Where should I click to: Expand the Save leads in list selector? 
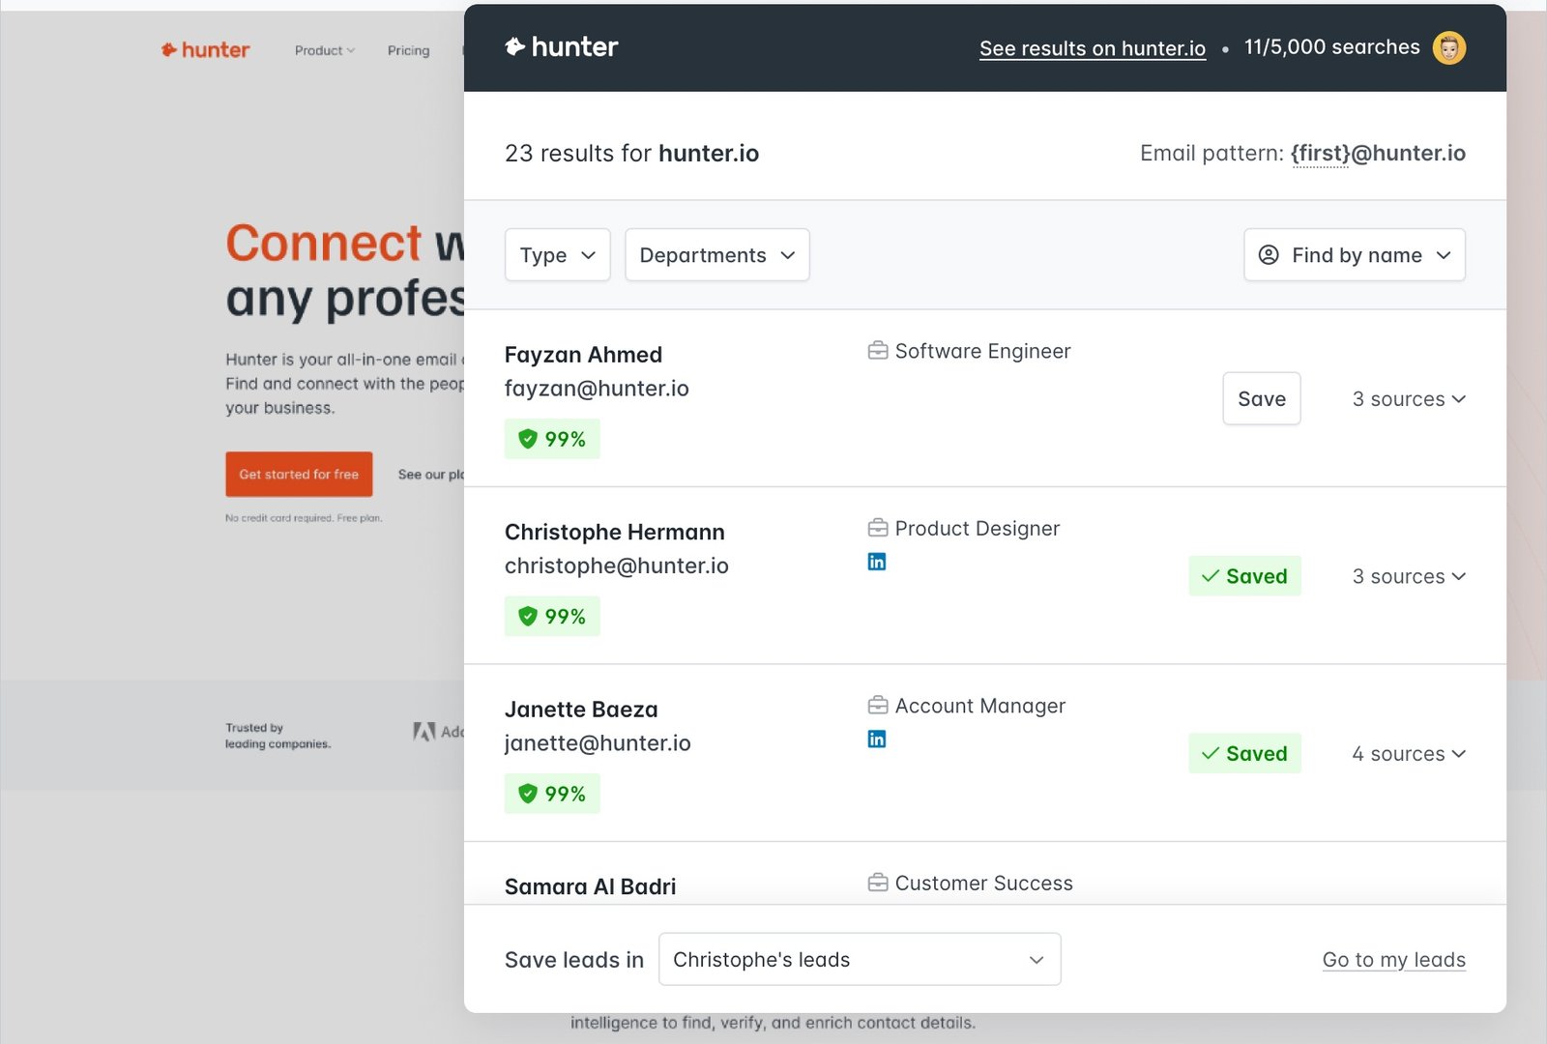pyautogui.click(x=859, y=959)
